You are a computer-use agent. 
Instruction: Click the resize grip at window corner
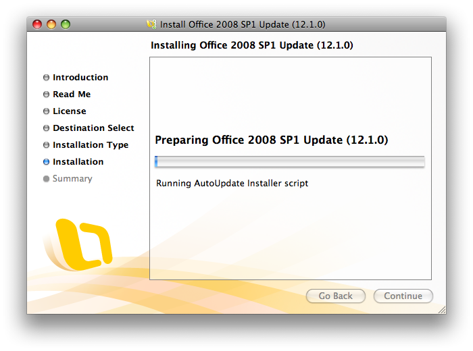tap(442, 310)
